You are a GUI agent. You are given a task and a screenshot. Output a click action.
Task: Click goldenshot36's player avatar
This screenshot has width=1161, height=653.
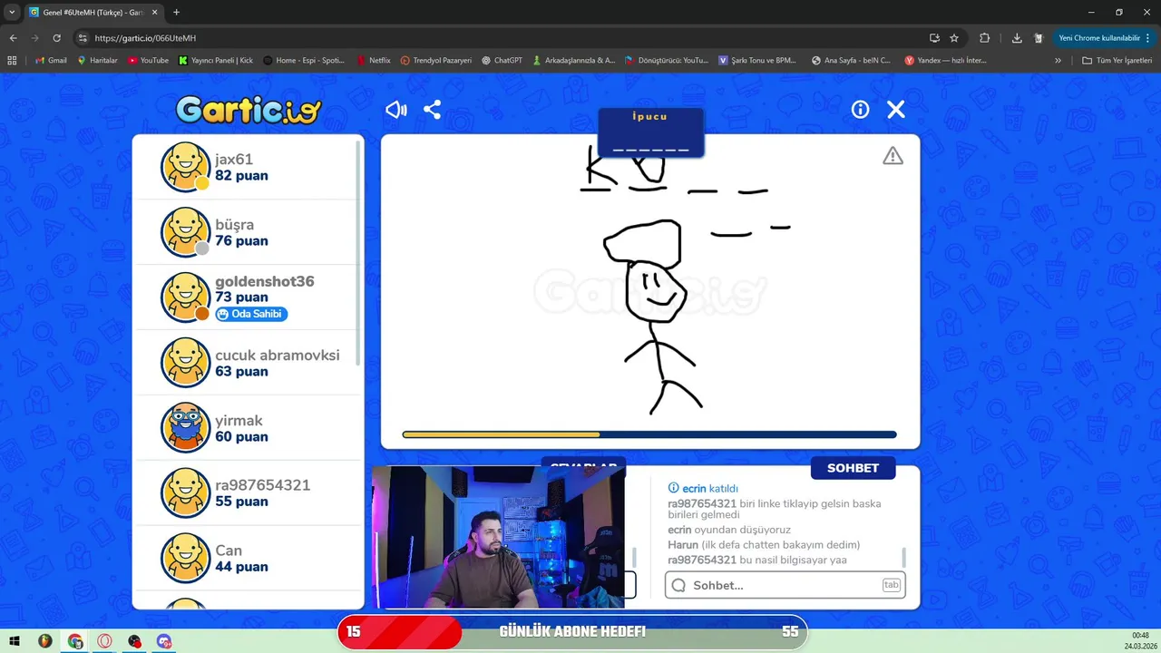pos(186,297)
